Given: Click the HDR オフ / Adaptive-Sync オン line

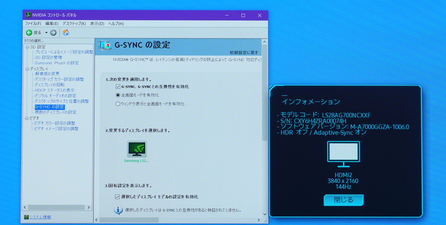Looking at the screenshot, I should point(321,133).
